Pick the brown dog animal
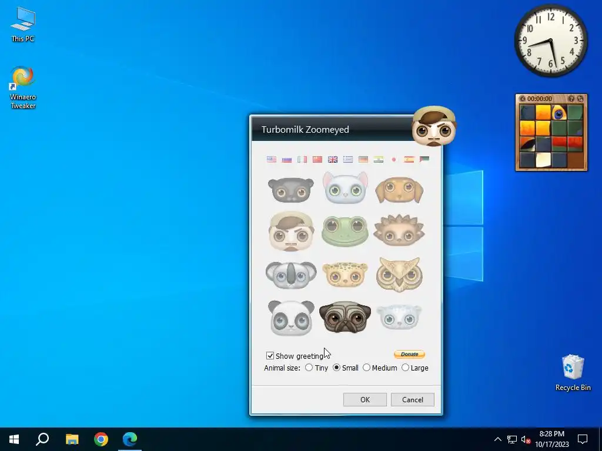Image resolution: width=602 pixels, height=451 pixels. coord(399,190)
